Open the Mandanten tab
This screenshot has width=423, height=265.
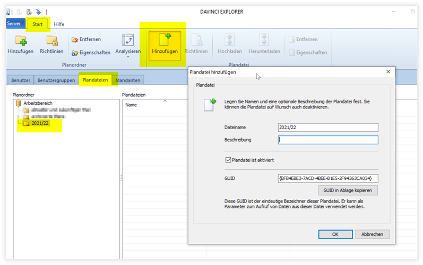[129, 80]
